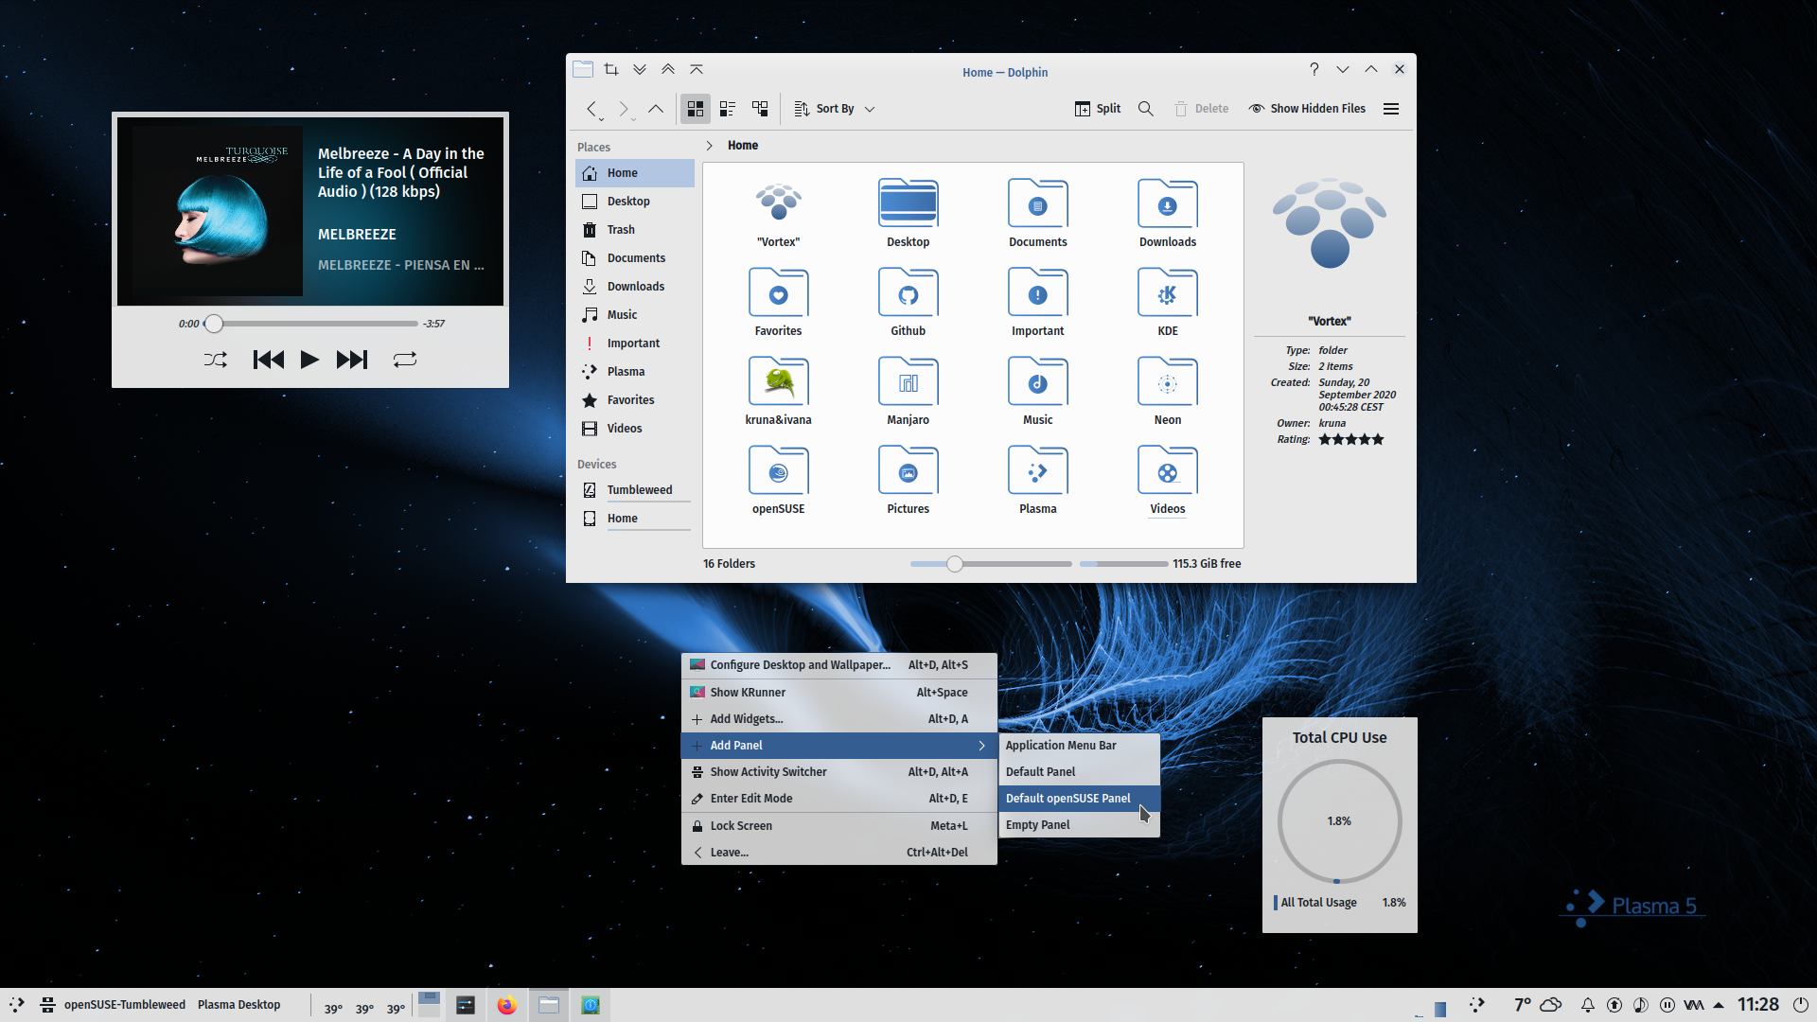
Task: Toggle repeat in the media player
Action: 405,360
